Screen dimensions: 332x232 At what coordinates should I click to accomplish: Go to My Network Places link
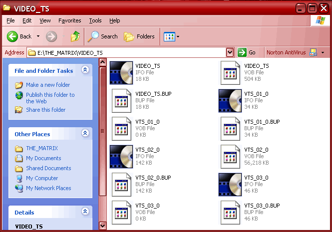click(x=48, y=188)
